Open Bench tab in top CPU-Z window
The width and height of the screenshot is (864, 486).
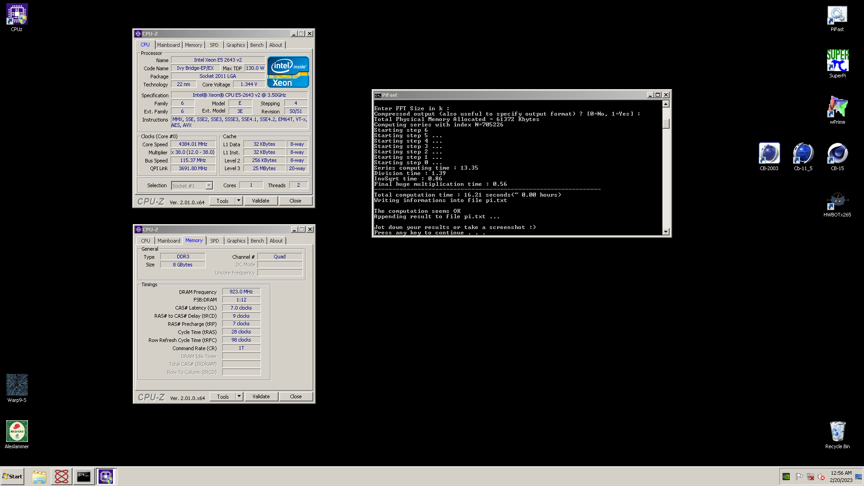(x=257, y=45)
